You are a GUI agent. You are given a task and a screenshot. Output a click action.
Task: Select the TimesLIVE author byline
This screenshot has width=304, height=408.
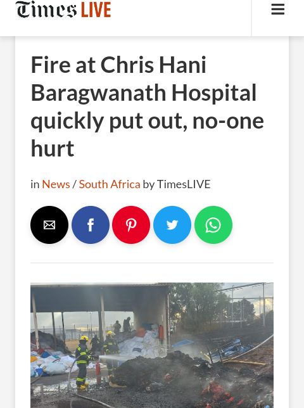[x=184, y=184]
